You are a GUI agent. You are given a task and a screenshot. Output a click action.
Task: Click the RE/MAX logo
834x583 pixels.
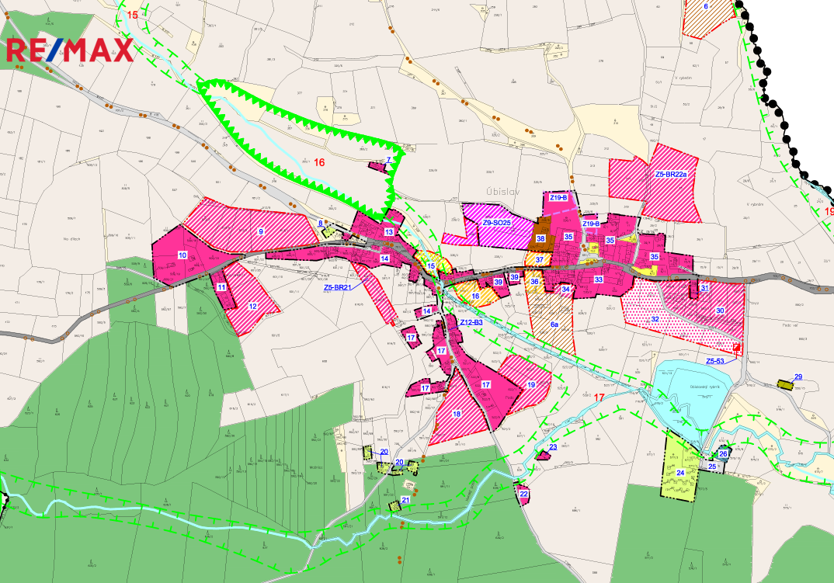click(70, 51)
